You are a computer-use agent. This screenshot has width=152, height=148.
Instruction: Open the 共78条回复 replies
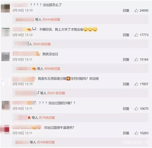coord(47,118)
